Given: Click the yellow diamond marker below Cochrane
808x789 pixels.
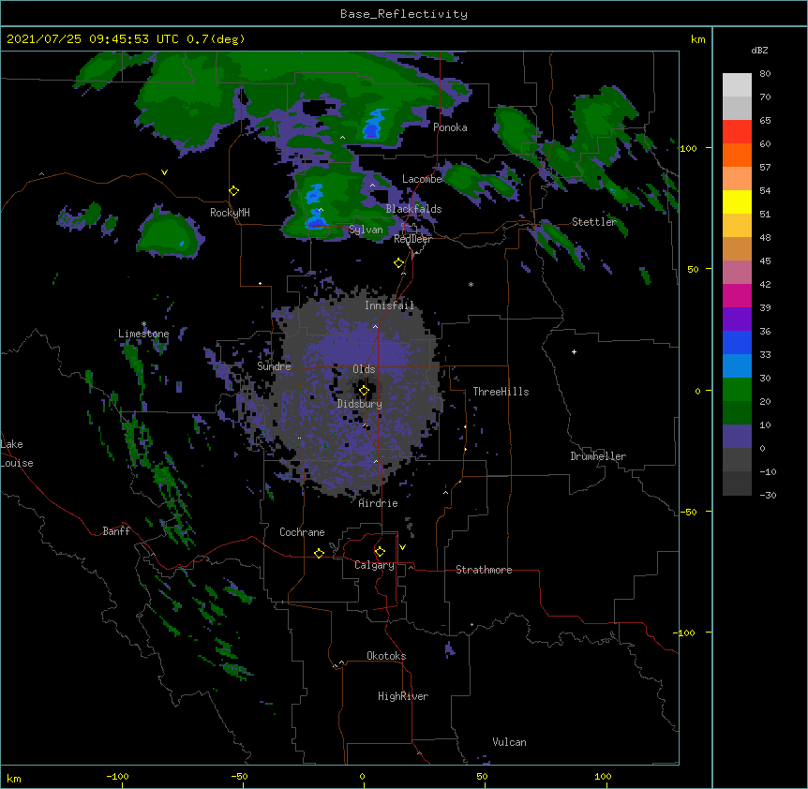Looking at the screenshot, I should 319,553.
